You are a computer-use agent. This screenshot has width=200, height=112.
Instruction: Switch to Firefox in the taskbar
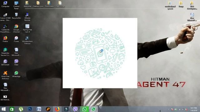click(57, 109)
